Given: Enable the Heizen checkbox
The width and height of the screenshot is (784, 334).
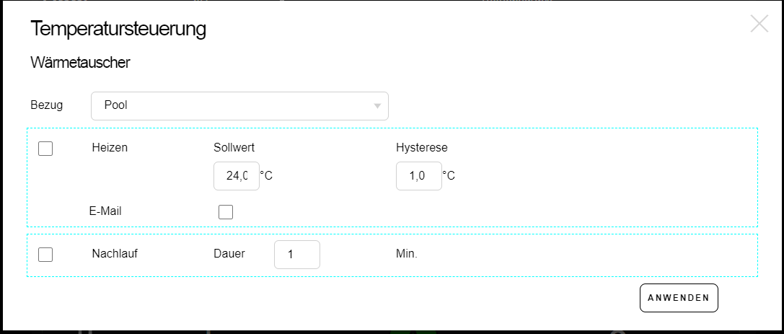Looking at the screenshot, I should click(45, 149).
